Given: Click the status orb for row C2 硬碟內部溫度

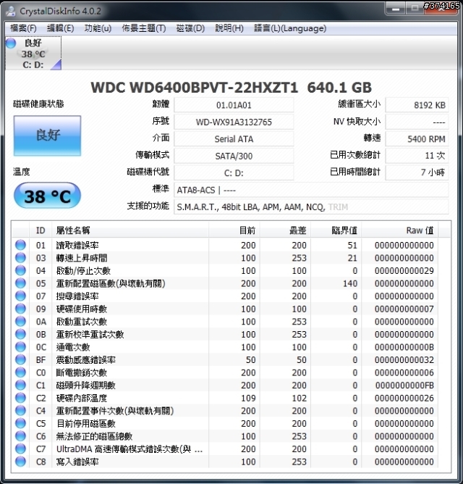Looking at the screenshot, I should coord(20,399).
